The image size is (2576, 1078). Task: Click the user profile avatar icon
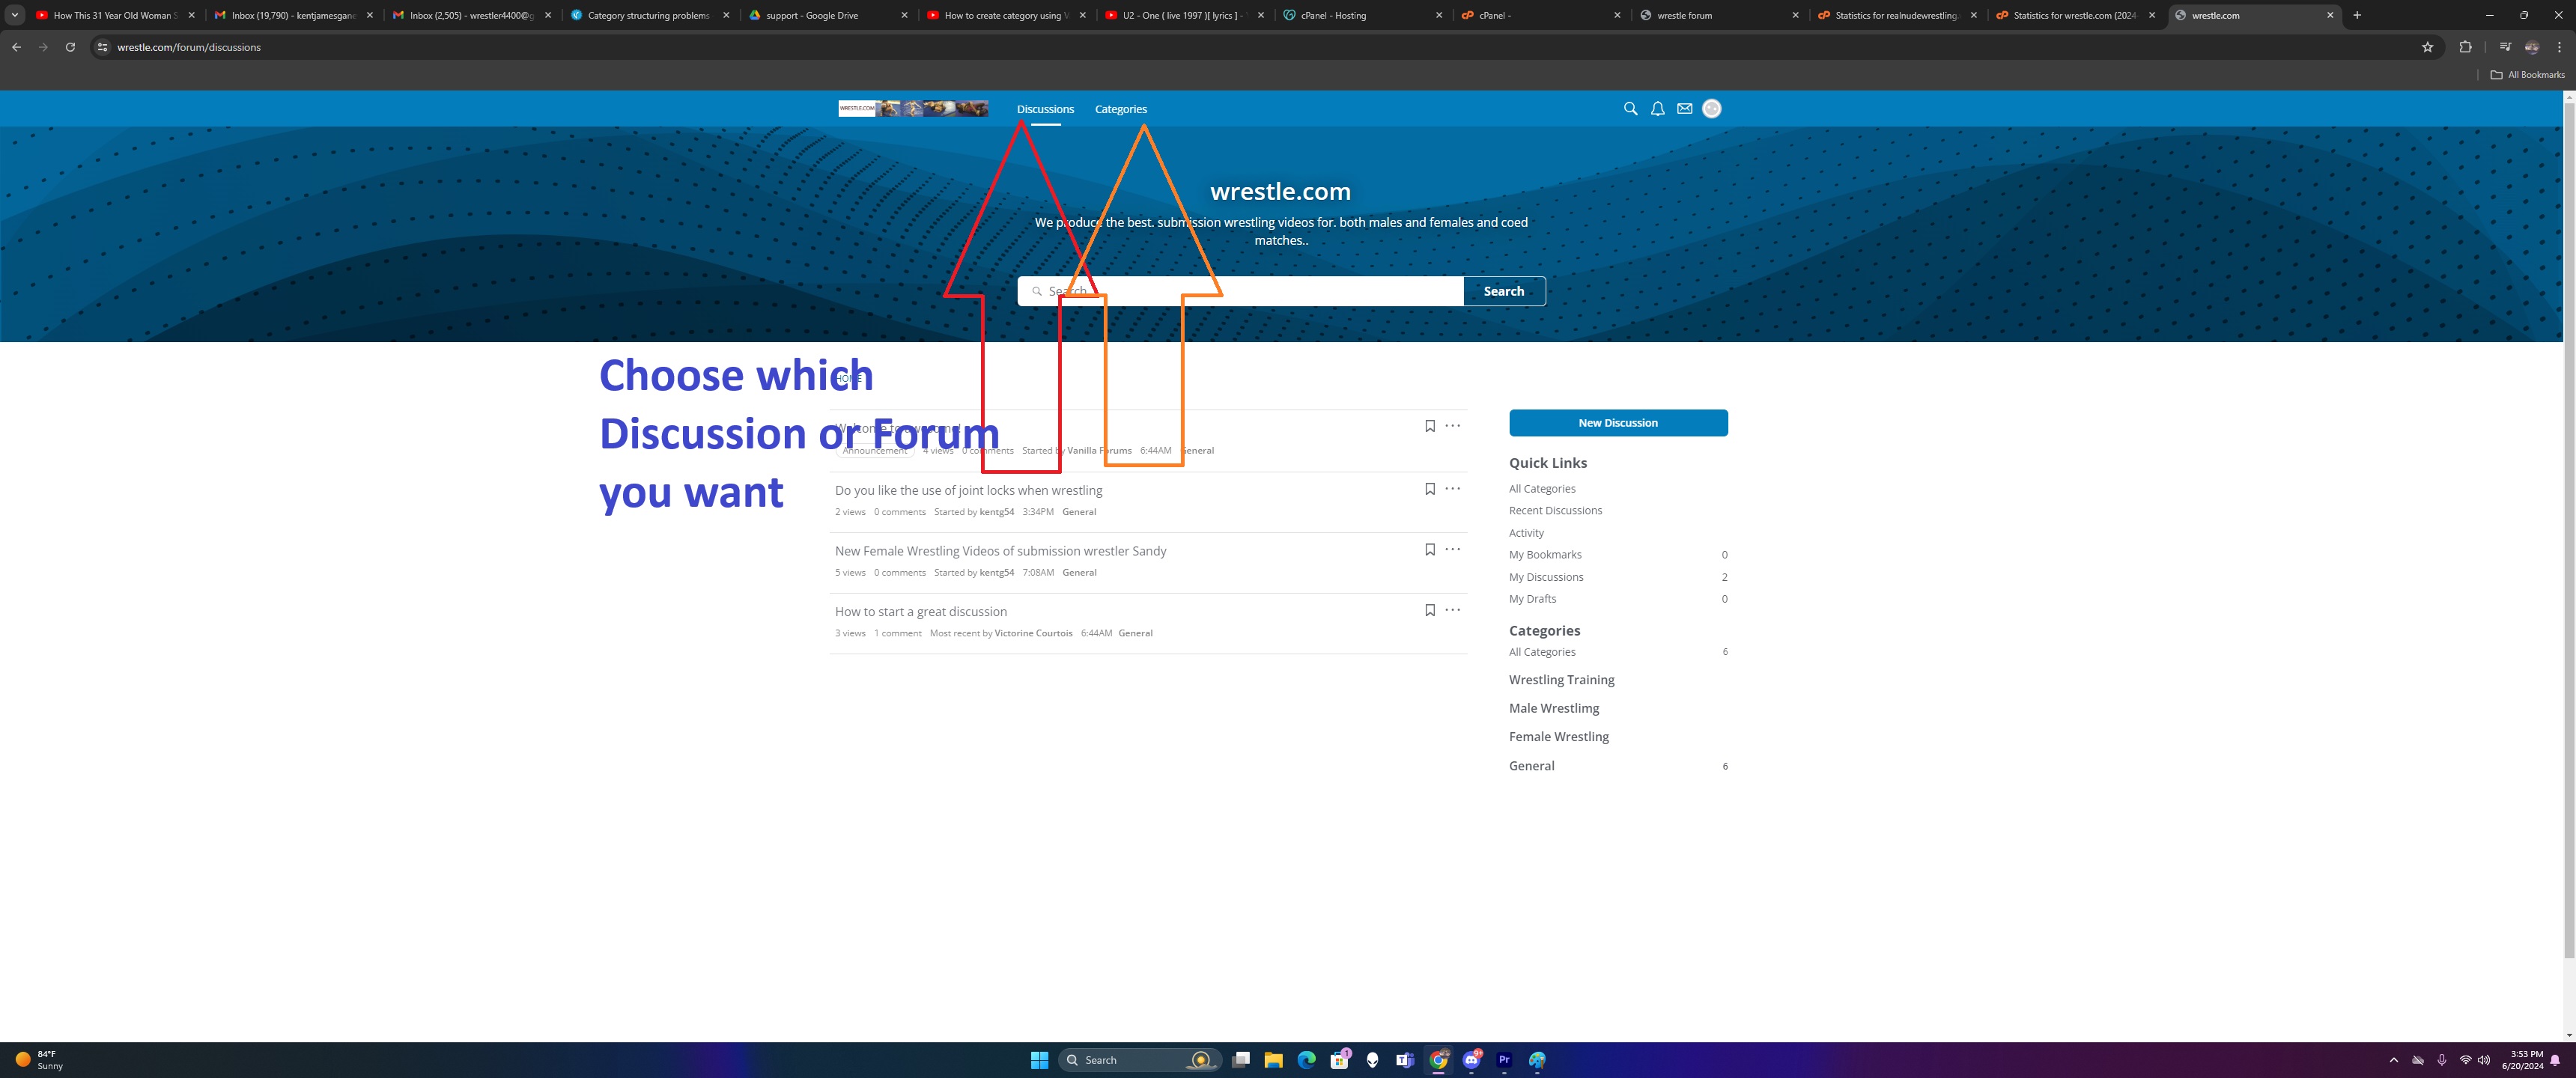tap(1711, 109)
